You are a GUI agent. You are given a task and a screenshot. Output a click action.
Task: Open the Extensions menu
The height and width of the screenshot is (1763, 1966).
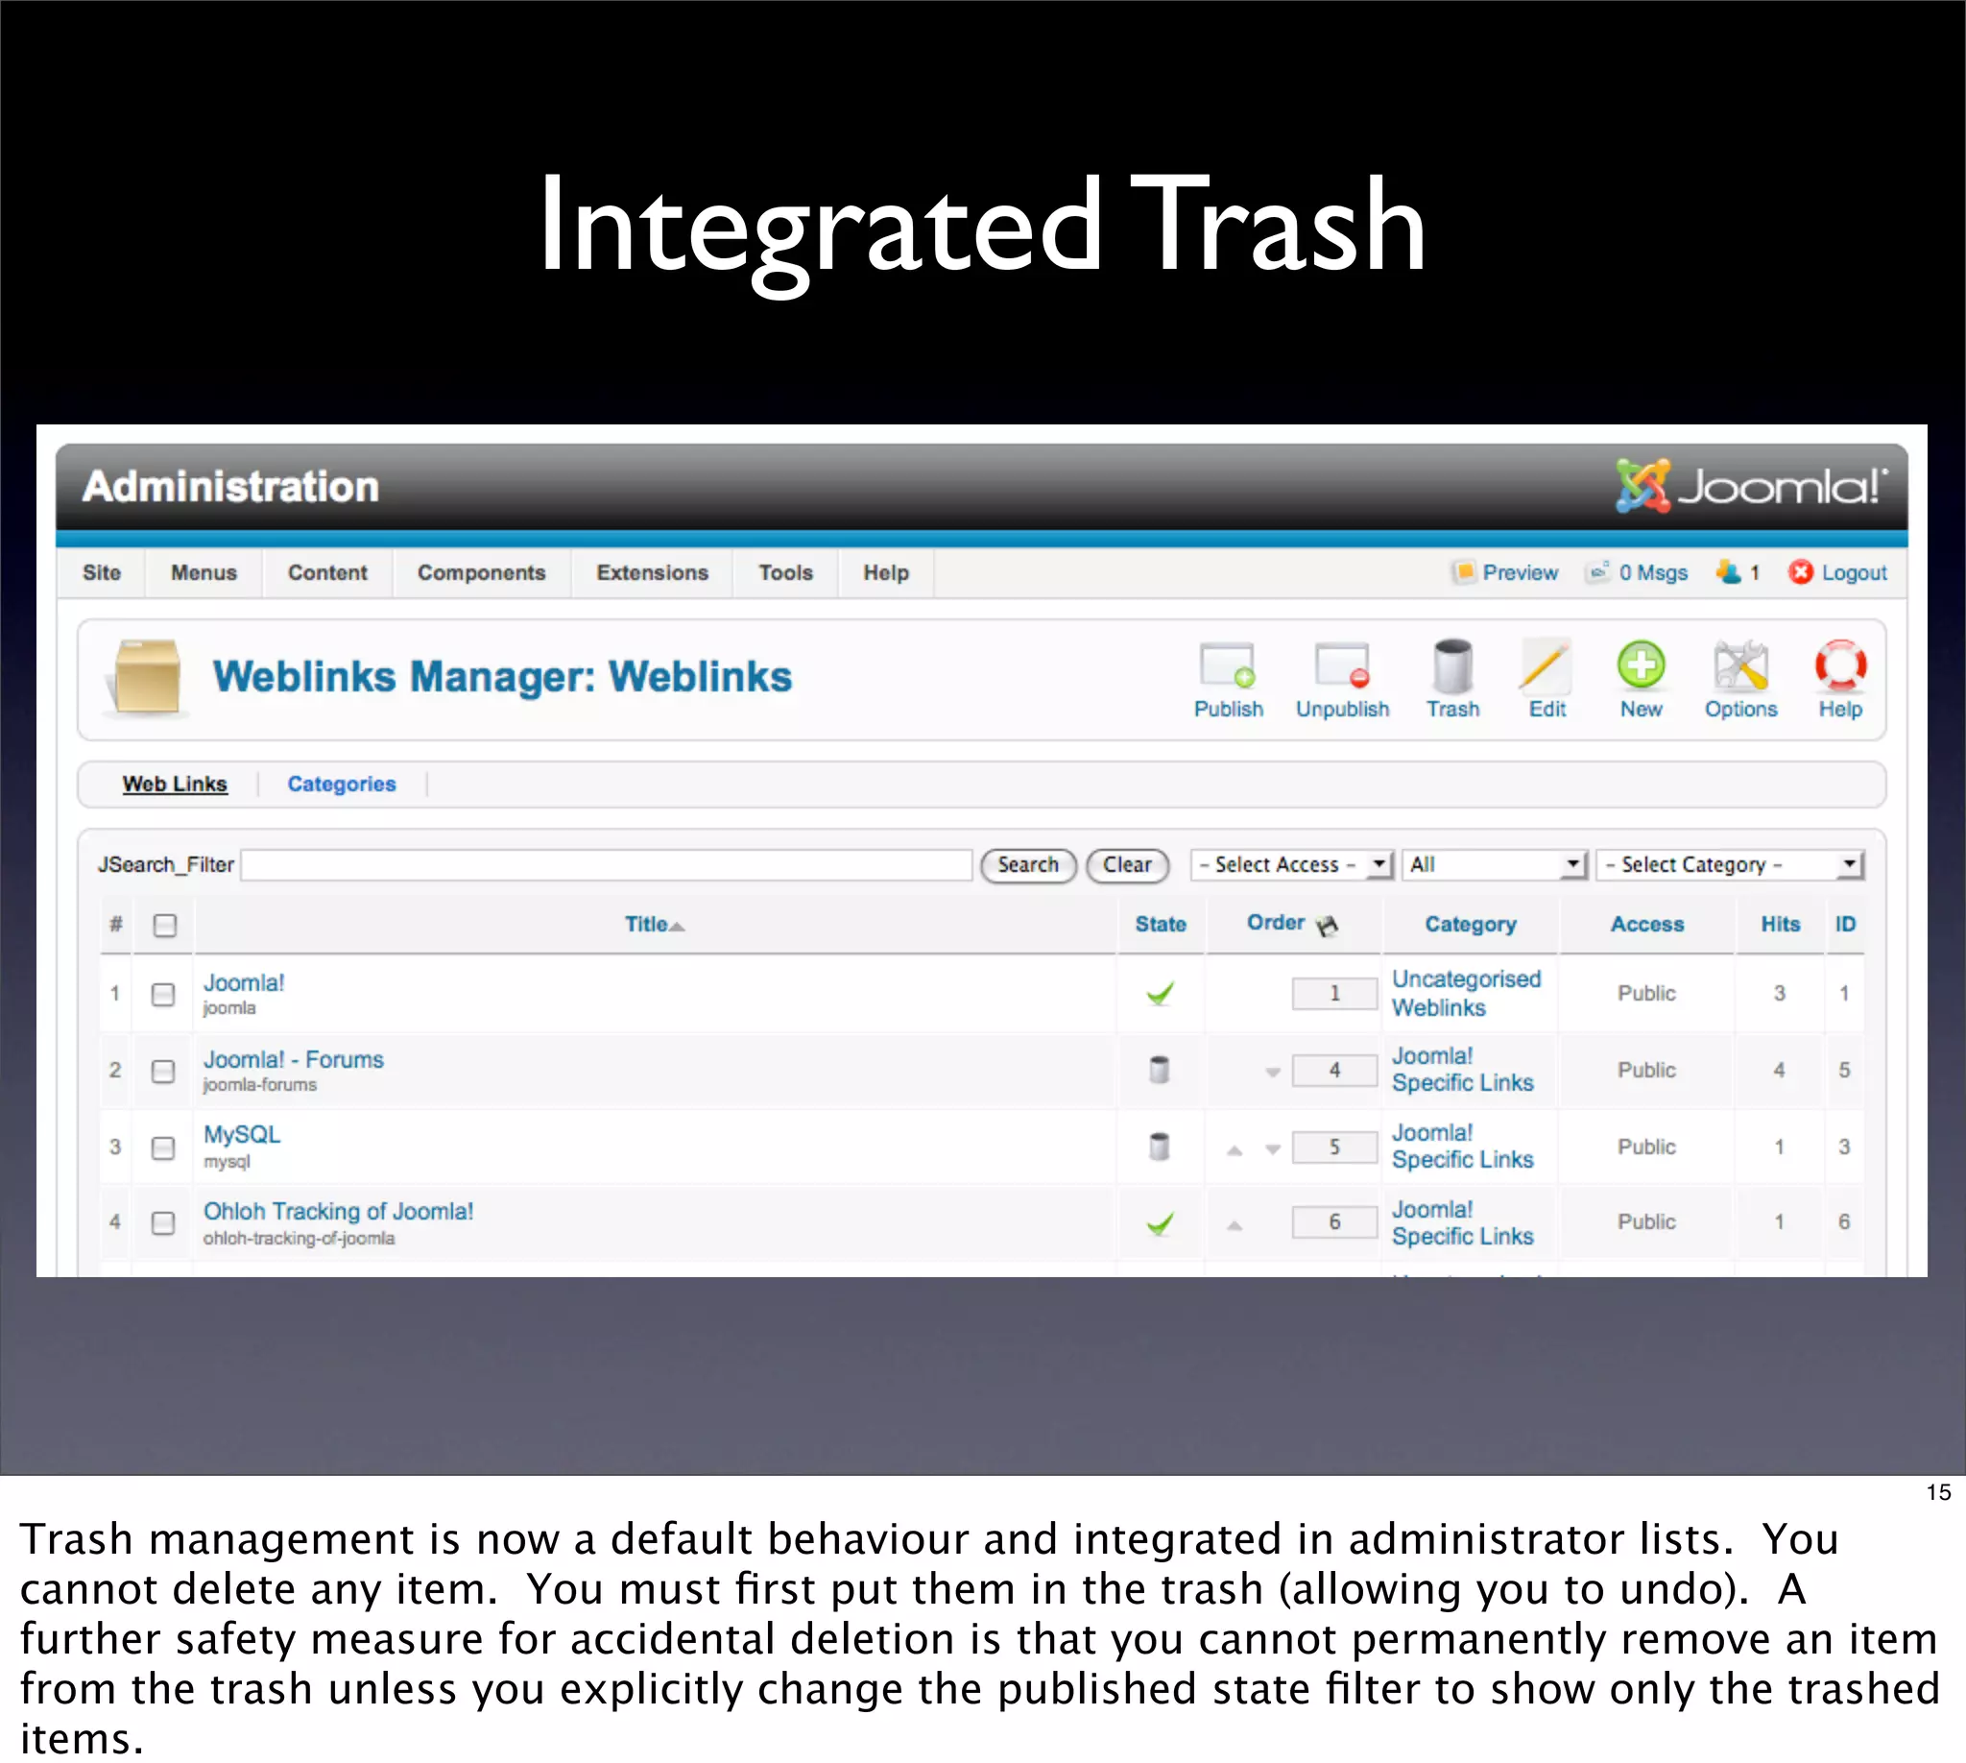[x=652, y=572]
